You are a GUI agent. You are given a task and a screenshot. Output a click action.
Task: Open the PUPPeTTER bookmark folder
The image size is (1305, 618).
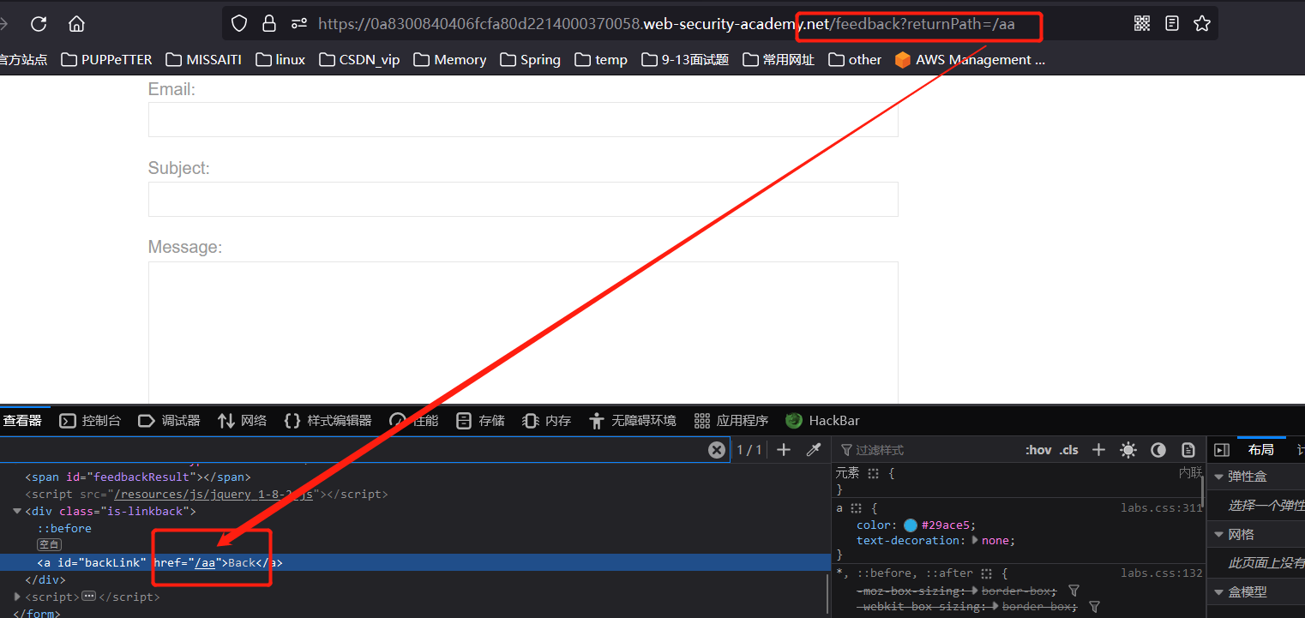[x=106, y=60]
